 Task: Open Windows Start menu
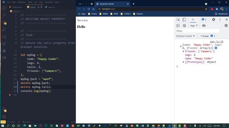pos(3,126)
